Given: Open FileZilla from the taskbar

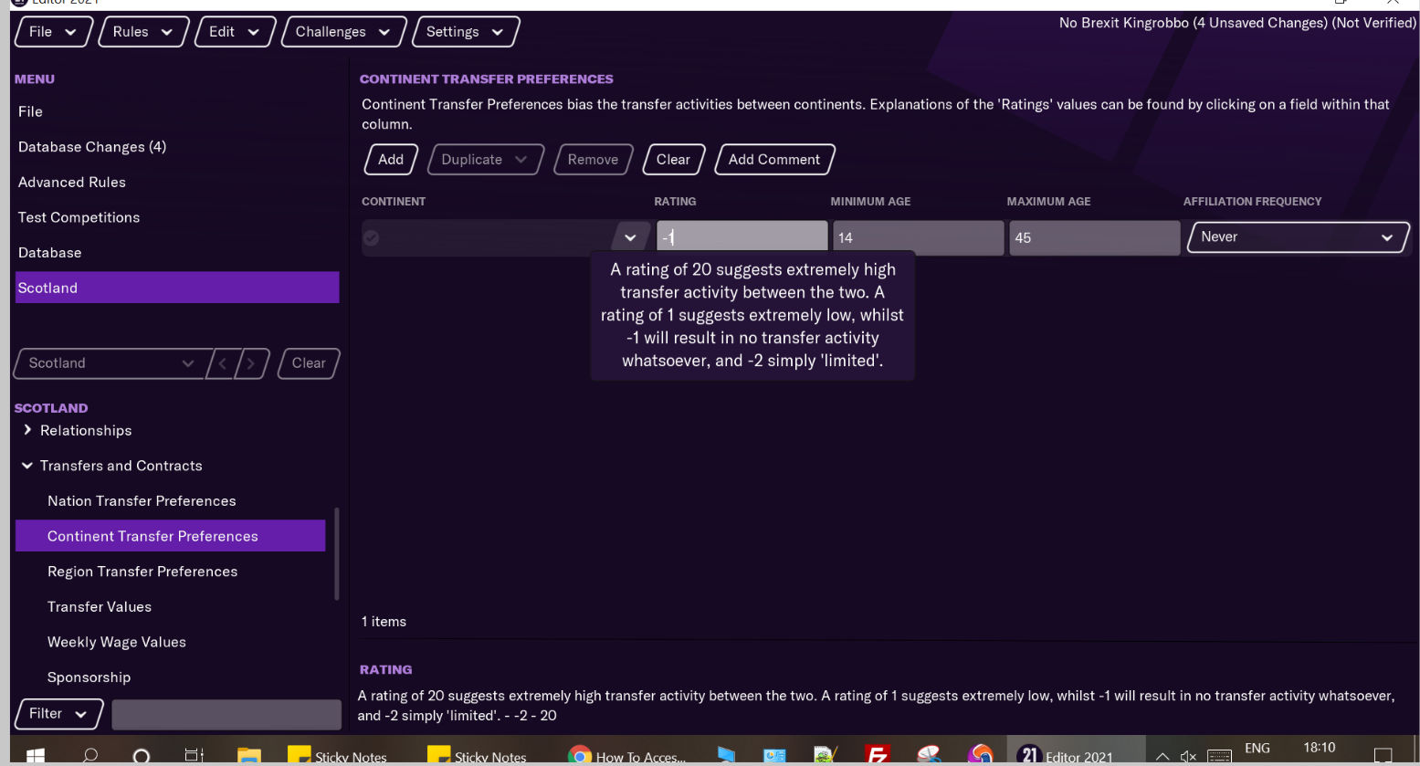Looking at the screenshot, I should click(x=877, y=756).
